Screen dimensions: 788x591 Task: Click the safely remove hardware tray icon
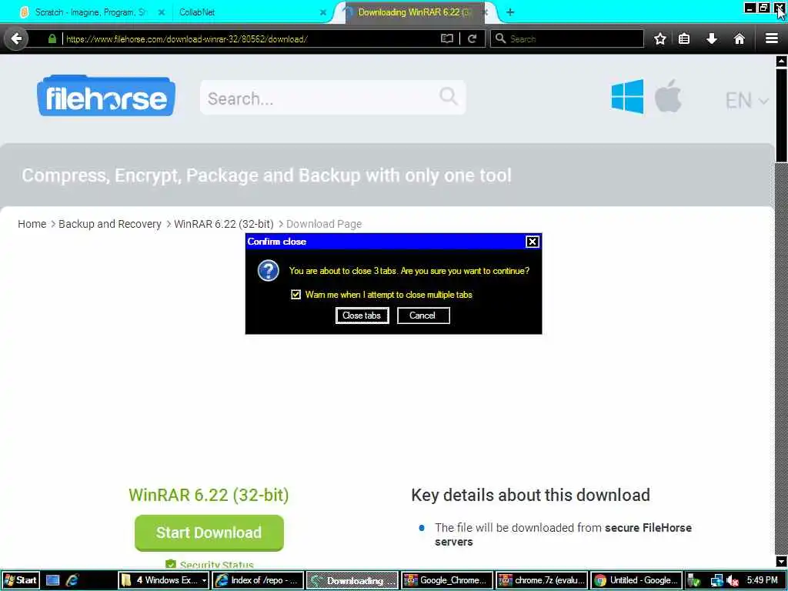[693, 580]
